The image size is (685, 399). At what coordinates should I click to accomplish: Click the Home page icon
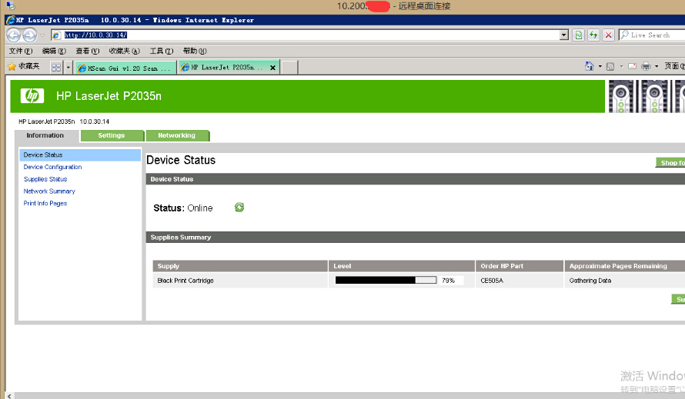point(590,66)
